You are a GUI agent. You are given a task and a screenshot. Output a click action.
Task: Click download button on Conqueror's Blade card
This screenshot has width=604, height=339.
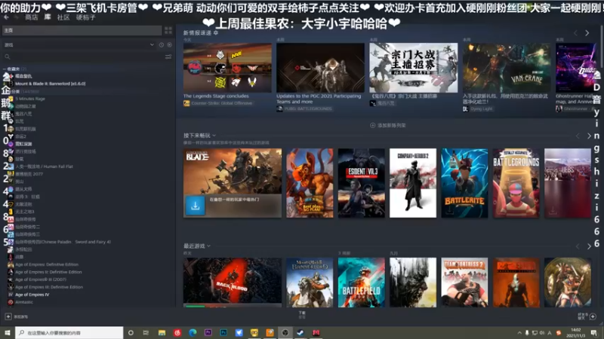click(196, 206)
